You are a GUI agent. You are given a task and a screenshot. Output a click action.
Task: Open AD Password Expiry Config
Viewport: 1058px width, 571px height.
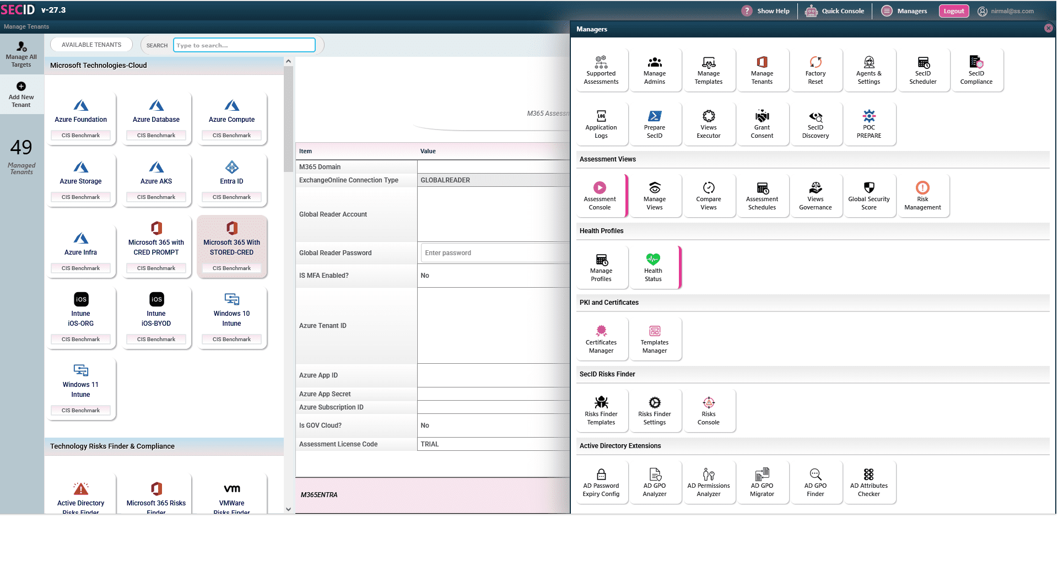pyautogui.click(x=601, y=482)
